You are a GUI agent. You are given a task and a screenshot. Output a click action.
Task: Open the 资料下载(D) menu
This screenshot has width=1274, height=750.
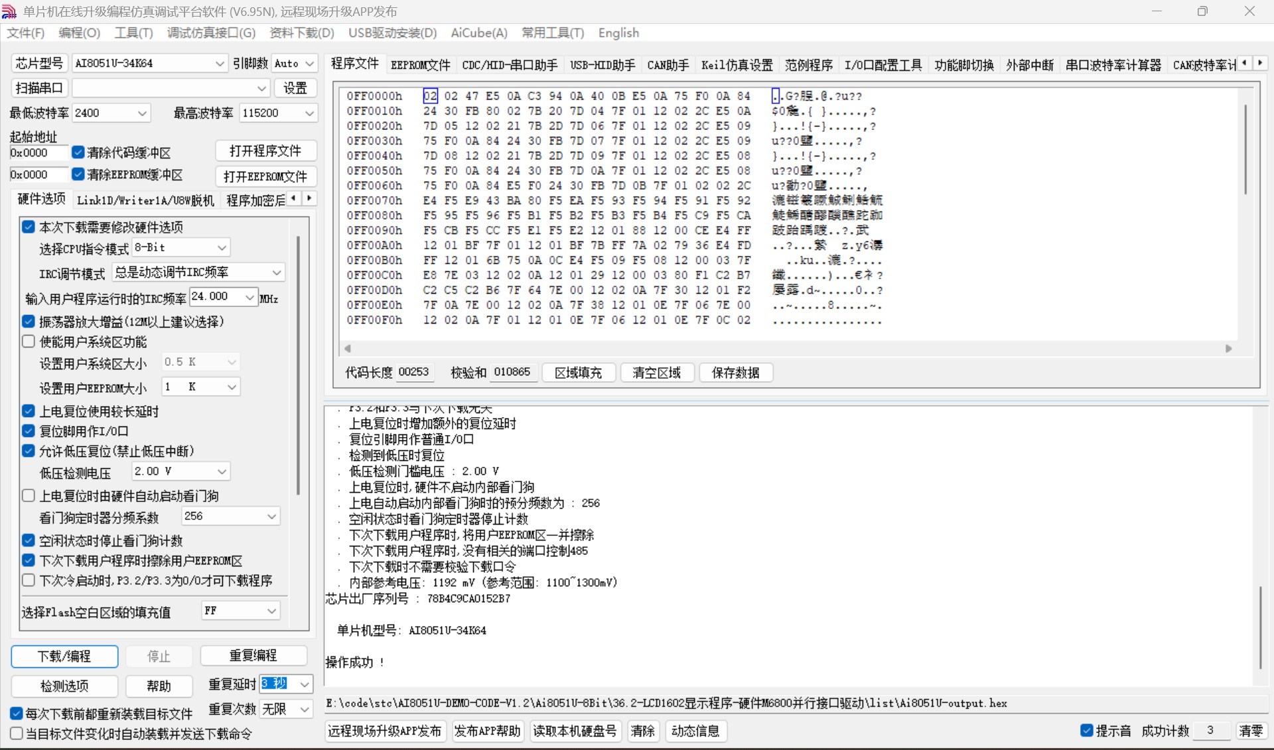(302, 33)
